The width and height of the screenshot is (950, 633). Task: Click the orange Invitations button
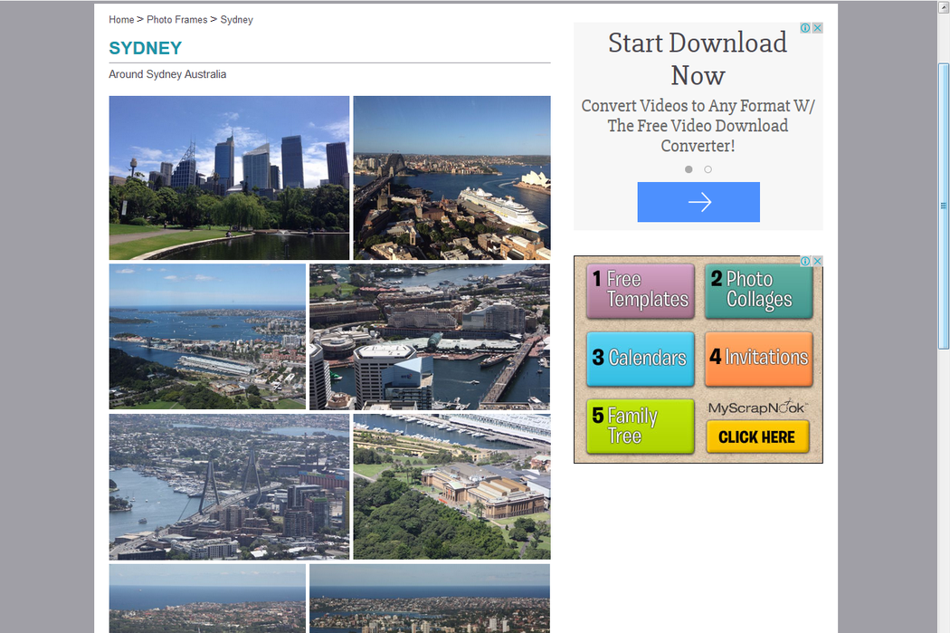(x=758, y=358)
